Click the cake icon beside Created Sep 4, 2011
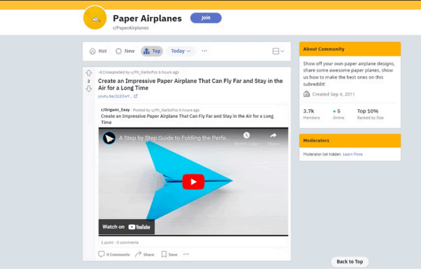The height and width of the screenshot is (269, 421). click(307, 94)
